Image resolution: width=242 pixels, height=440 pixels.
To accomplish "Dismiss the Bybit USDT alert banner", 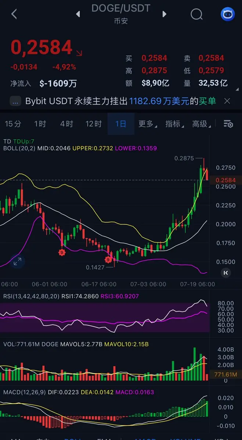I will [x=227, y=101].
